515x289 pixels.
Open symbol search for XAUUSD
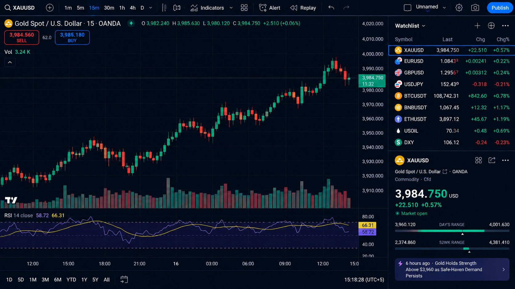point(20,8)
